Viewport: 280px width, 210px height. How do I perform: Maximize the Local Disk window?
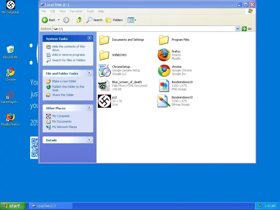tap(246, 5)
